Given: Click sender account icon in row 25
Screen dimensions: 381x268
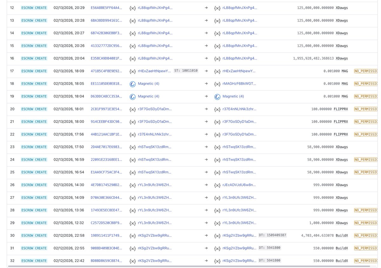Looking at the screenshot, I should [133, 172].
